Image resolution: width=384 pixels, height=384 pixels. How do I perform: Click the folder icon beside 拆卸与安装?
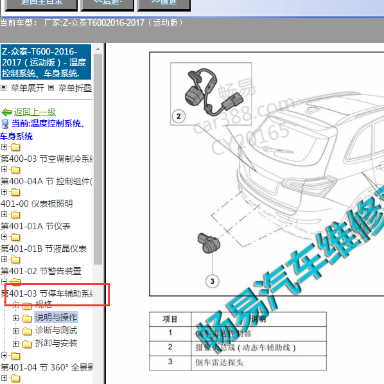point(27,344)
